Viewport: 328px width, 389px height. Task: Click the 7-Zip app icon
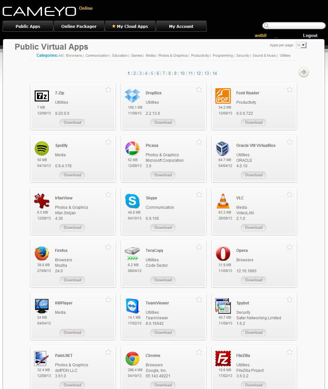tap(41, 96)
